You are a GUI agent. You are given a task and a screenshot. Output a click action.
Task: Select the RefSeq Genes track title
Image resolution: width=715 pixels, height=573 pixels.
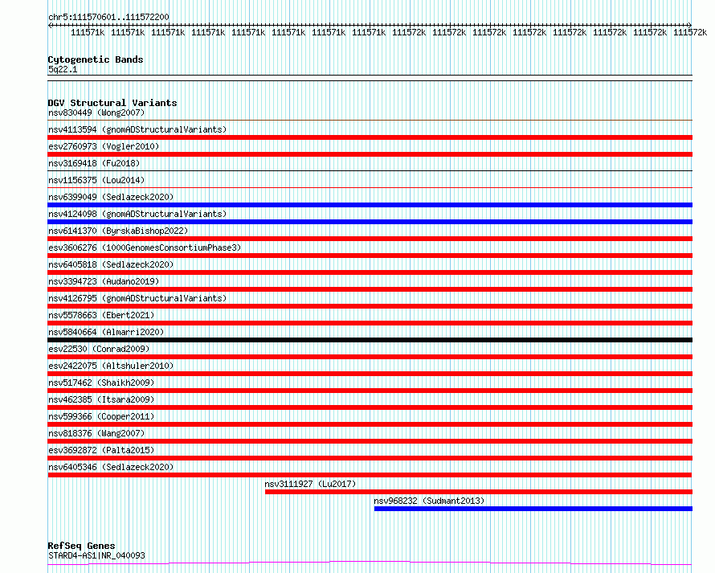click(81, 546)
